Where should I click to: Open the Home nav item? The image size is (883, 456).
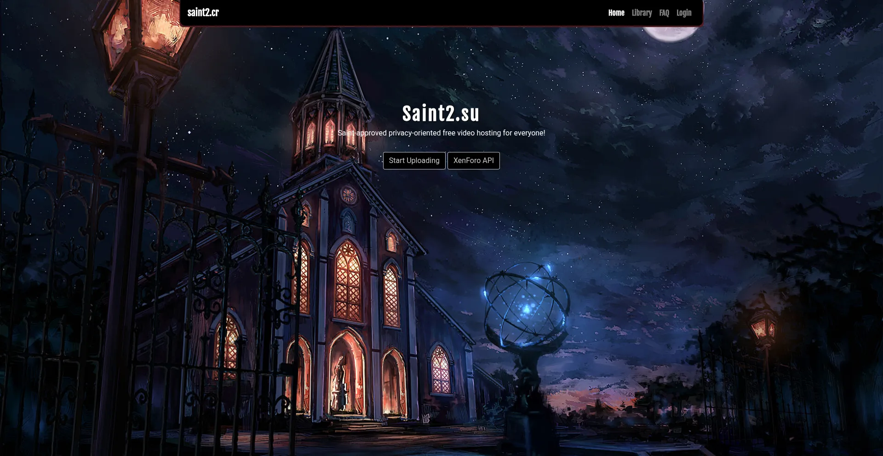(x=616, y=13)
